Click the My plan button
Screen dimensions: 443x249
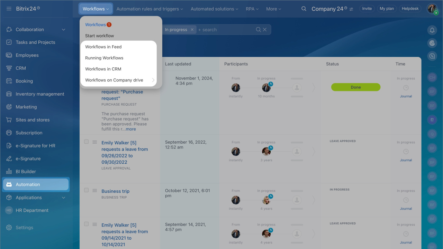tap(387, 9)
